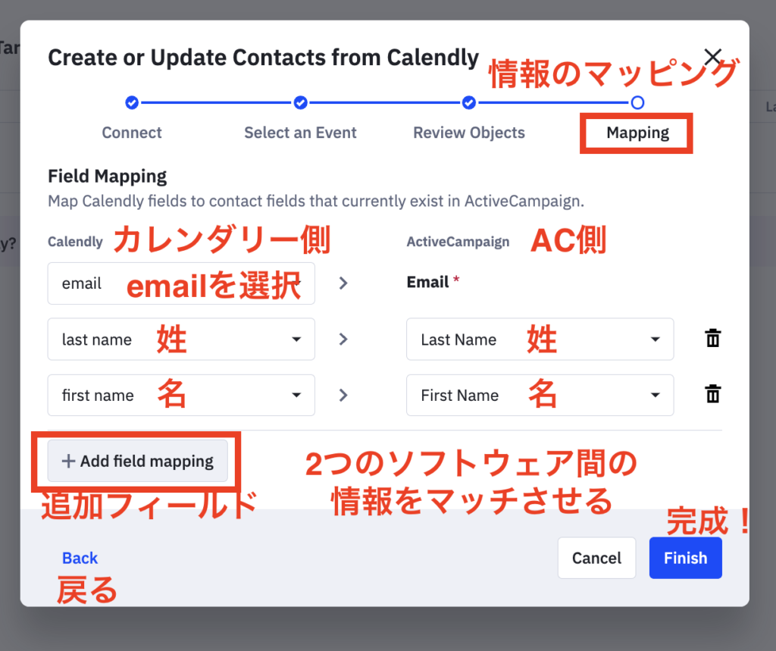Go to the Review Objects step

click(x=469, y=133)
